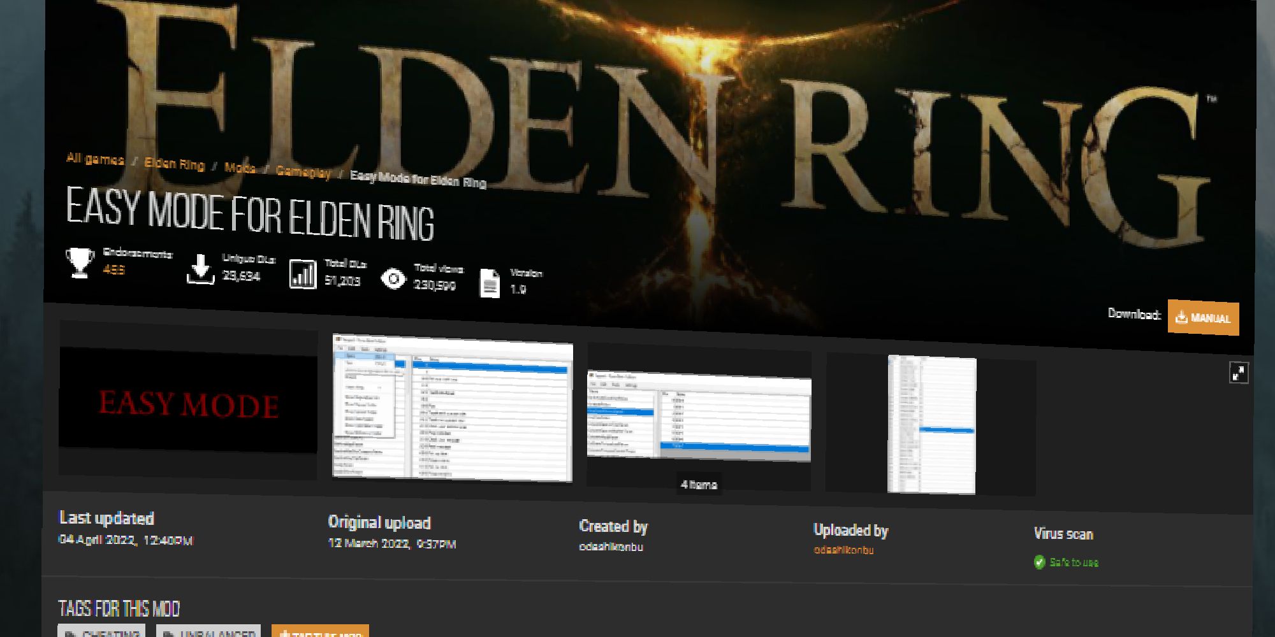The width and height of the screenshot is (1275, 637).
Task: Click the Version document icon
Action: click(x=490, y=283)
